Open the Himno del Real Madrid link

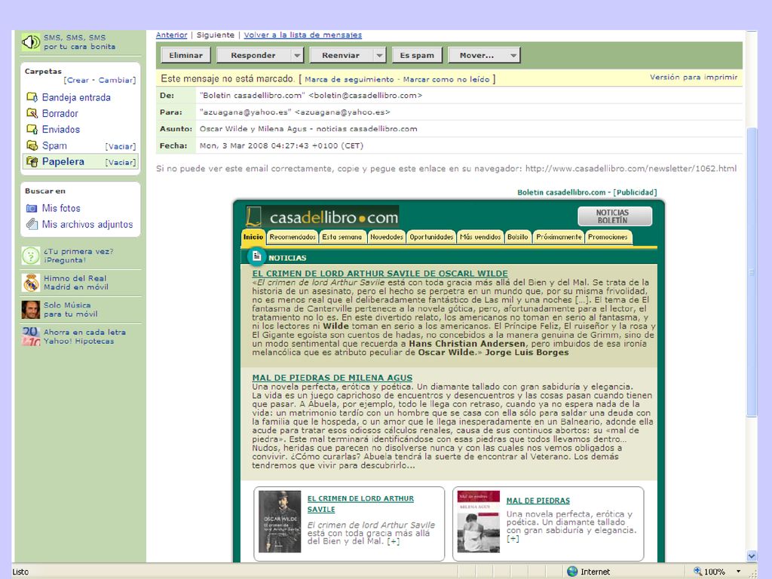point(76,283)
